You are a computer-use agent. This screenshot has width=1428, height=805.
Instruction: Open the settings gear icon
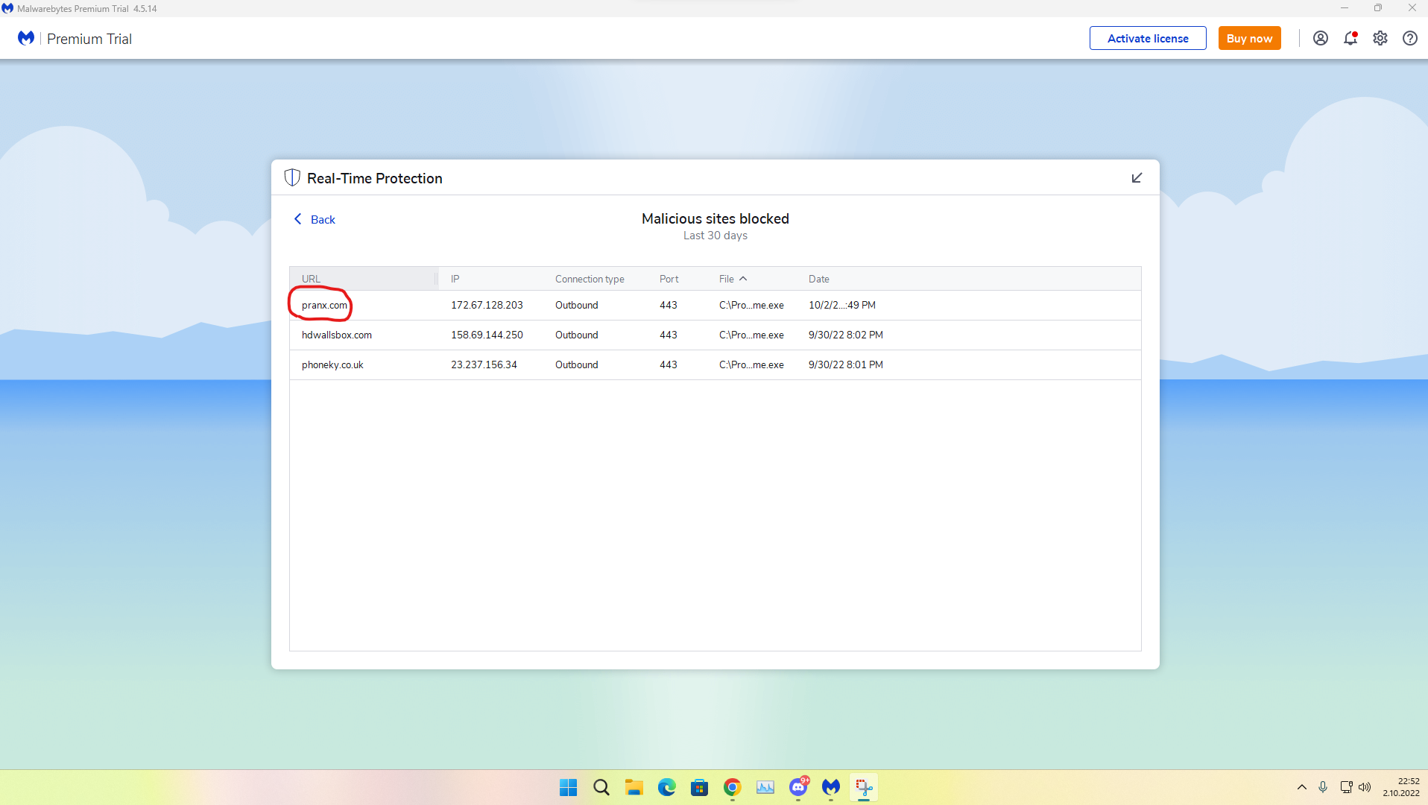[x=1380, y=38]
